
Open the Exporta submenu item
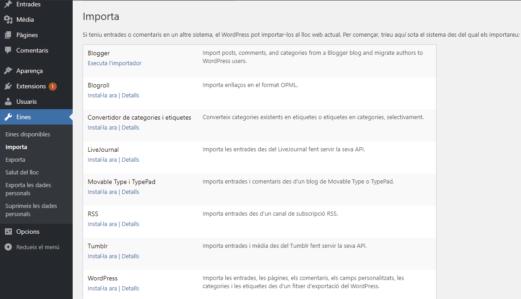(x=15, y=160)
